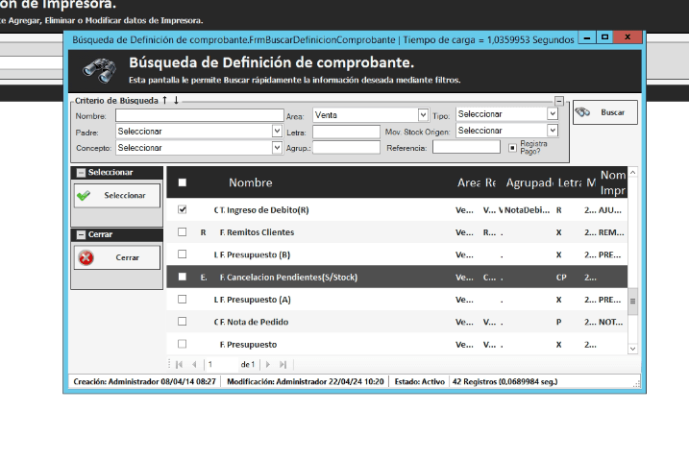This screenshot has height=460, width=689.
Task: Jump to the first results page
Action: 178,365
